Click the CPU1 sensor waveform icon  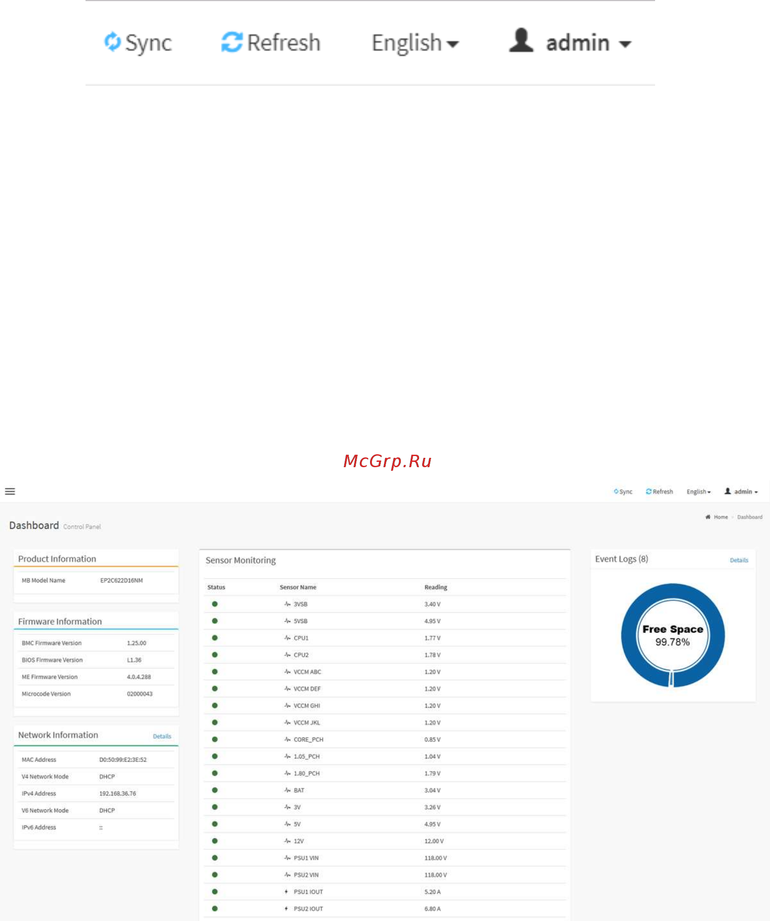(x=288, y=638)
